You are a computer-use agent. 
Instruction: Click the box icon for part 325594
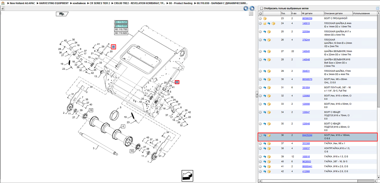[269, 32]
